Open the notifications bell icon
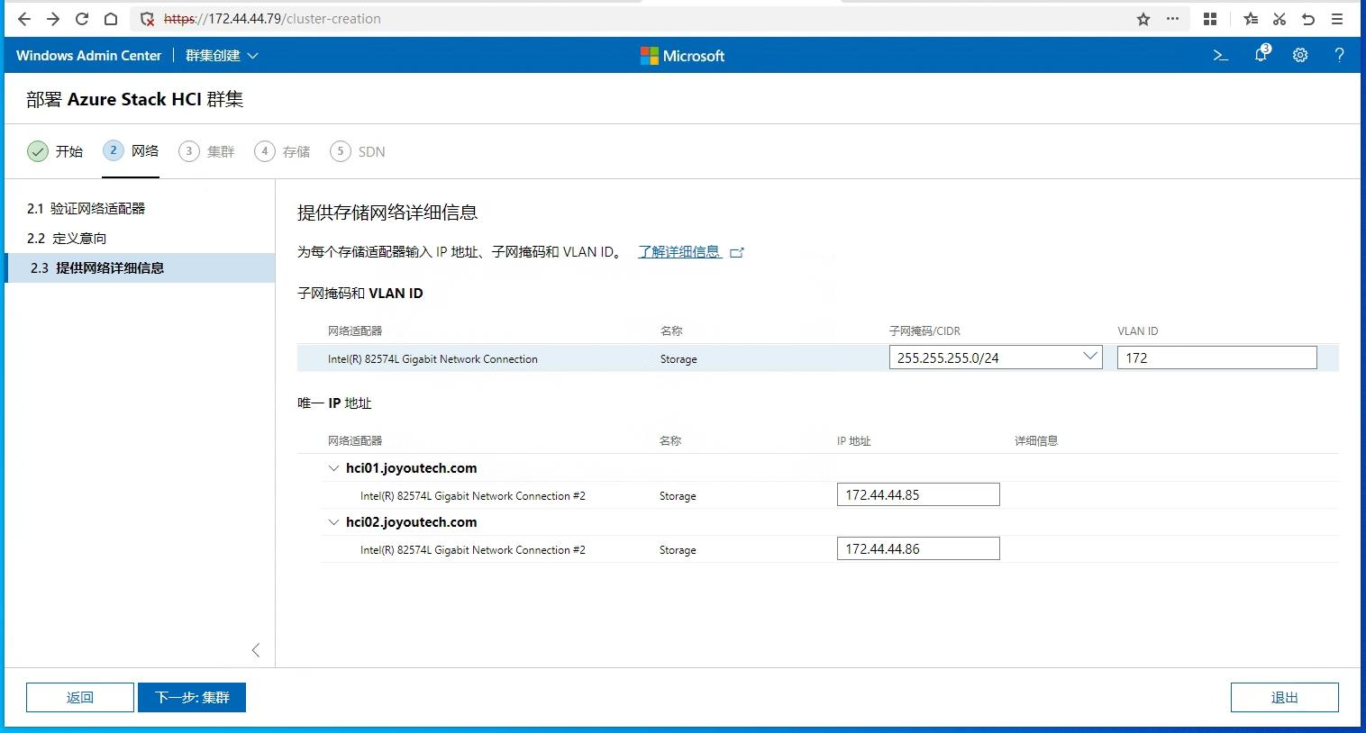 [x=1261, y=55]
